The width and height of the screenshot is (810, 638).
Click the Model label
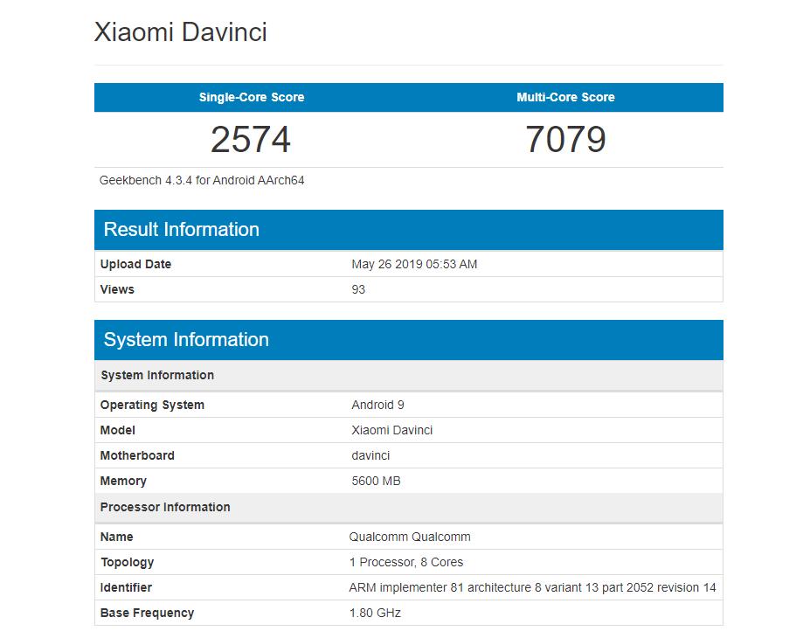pos(118,430)
